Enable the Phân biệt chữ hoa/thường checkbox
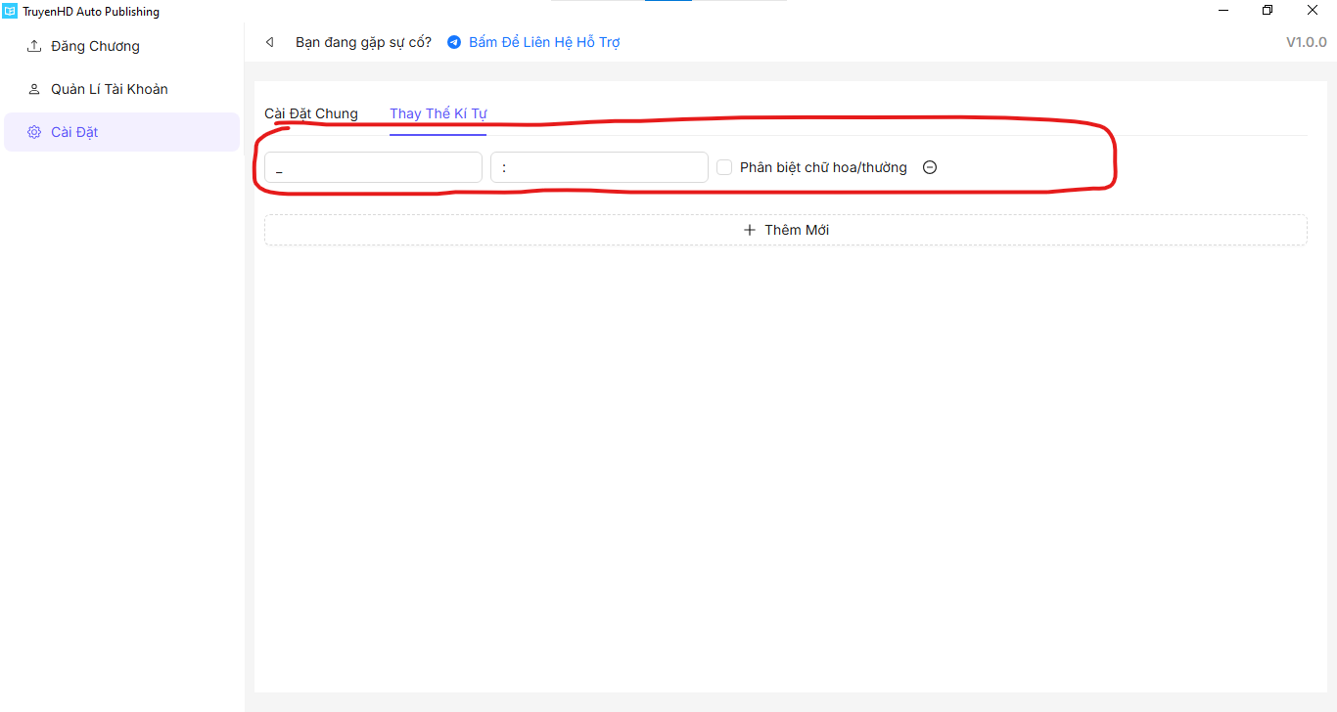The image size is (1337, 712). pyautogui.click(x=724, y=167)
